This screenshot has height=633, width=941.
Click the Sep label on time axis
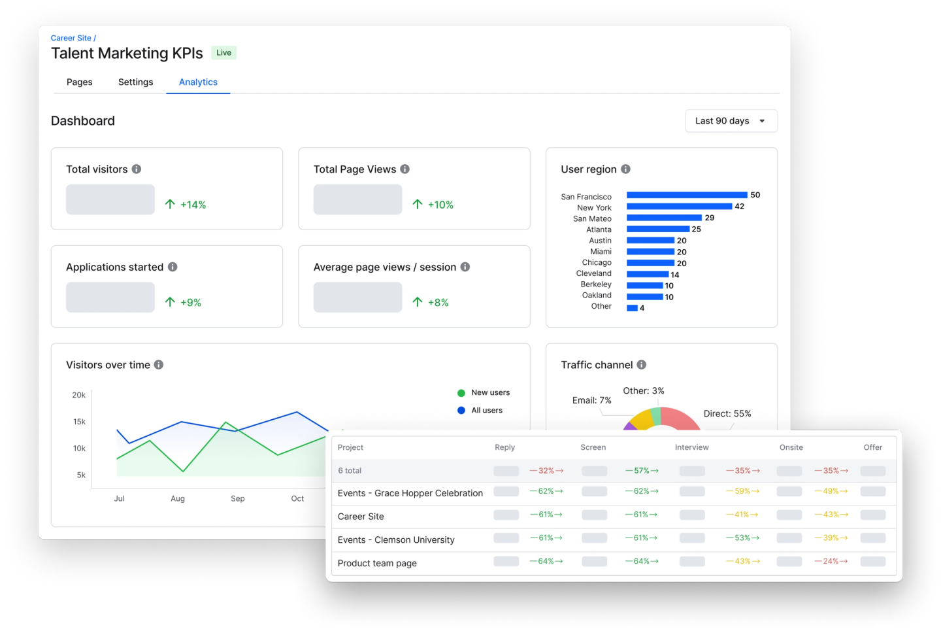pyautogui.click(x=238, y=499)
